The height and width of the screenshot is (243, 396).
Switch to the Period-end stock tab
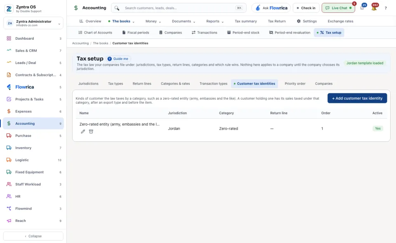coord(243,32)
